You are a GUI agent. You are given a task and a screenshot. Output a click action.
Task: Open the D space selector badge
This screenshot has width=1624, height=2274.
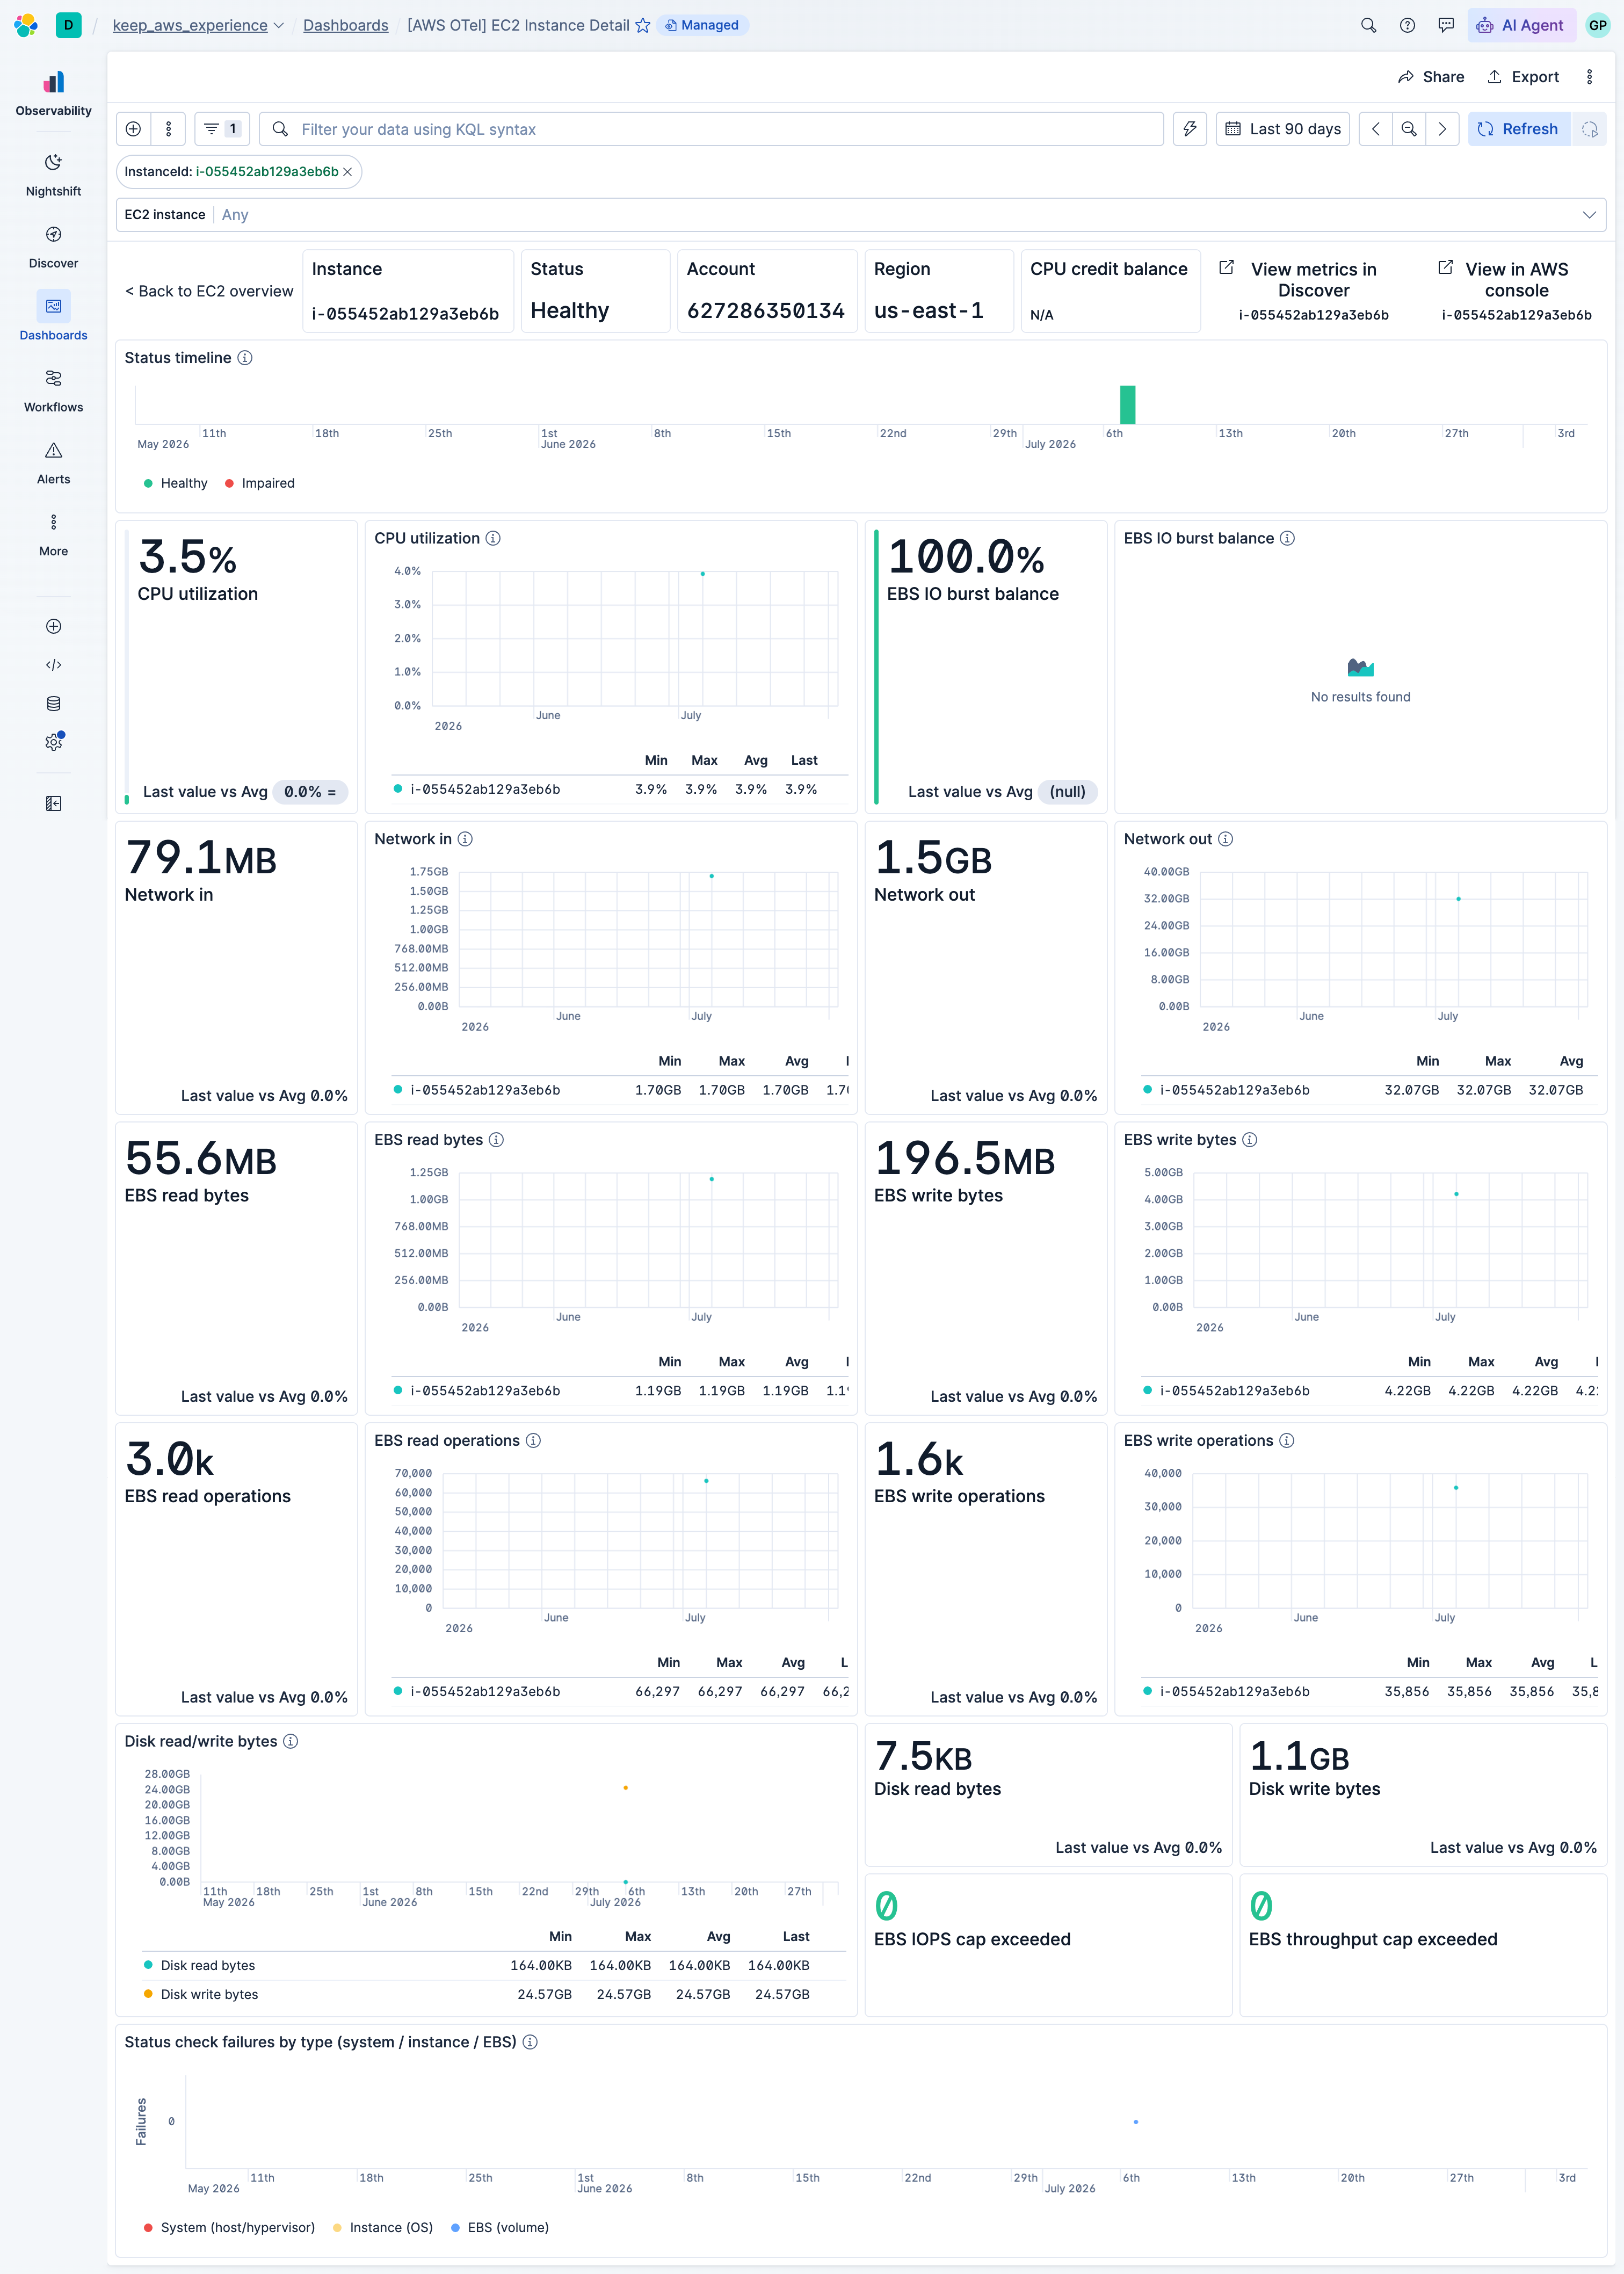pos(68,25)
